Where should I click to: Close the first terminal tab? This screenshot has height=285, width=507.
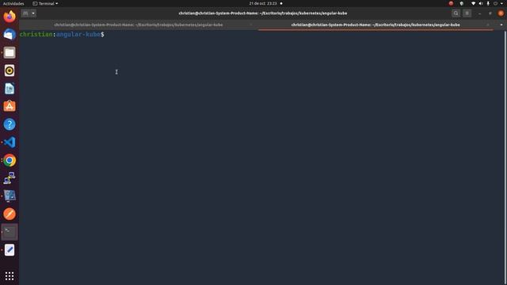[x=251, y=25]
